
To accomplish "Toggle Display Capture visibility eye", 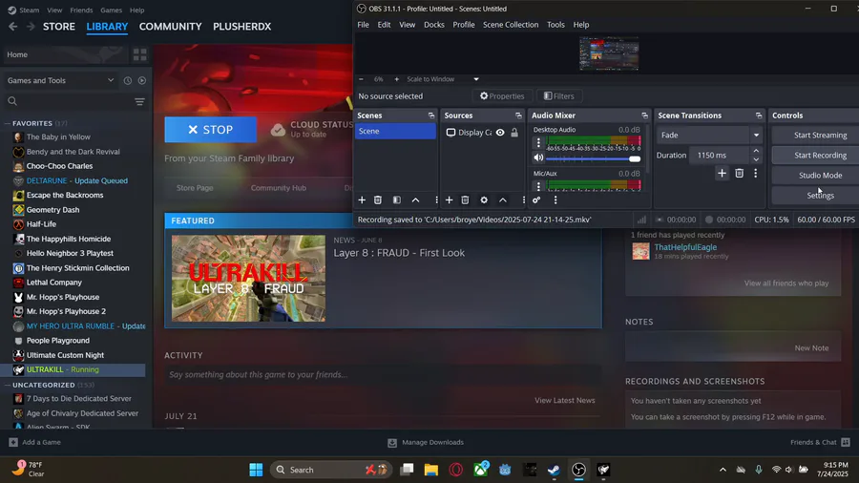I will [500, 133].
